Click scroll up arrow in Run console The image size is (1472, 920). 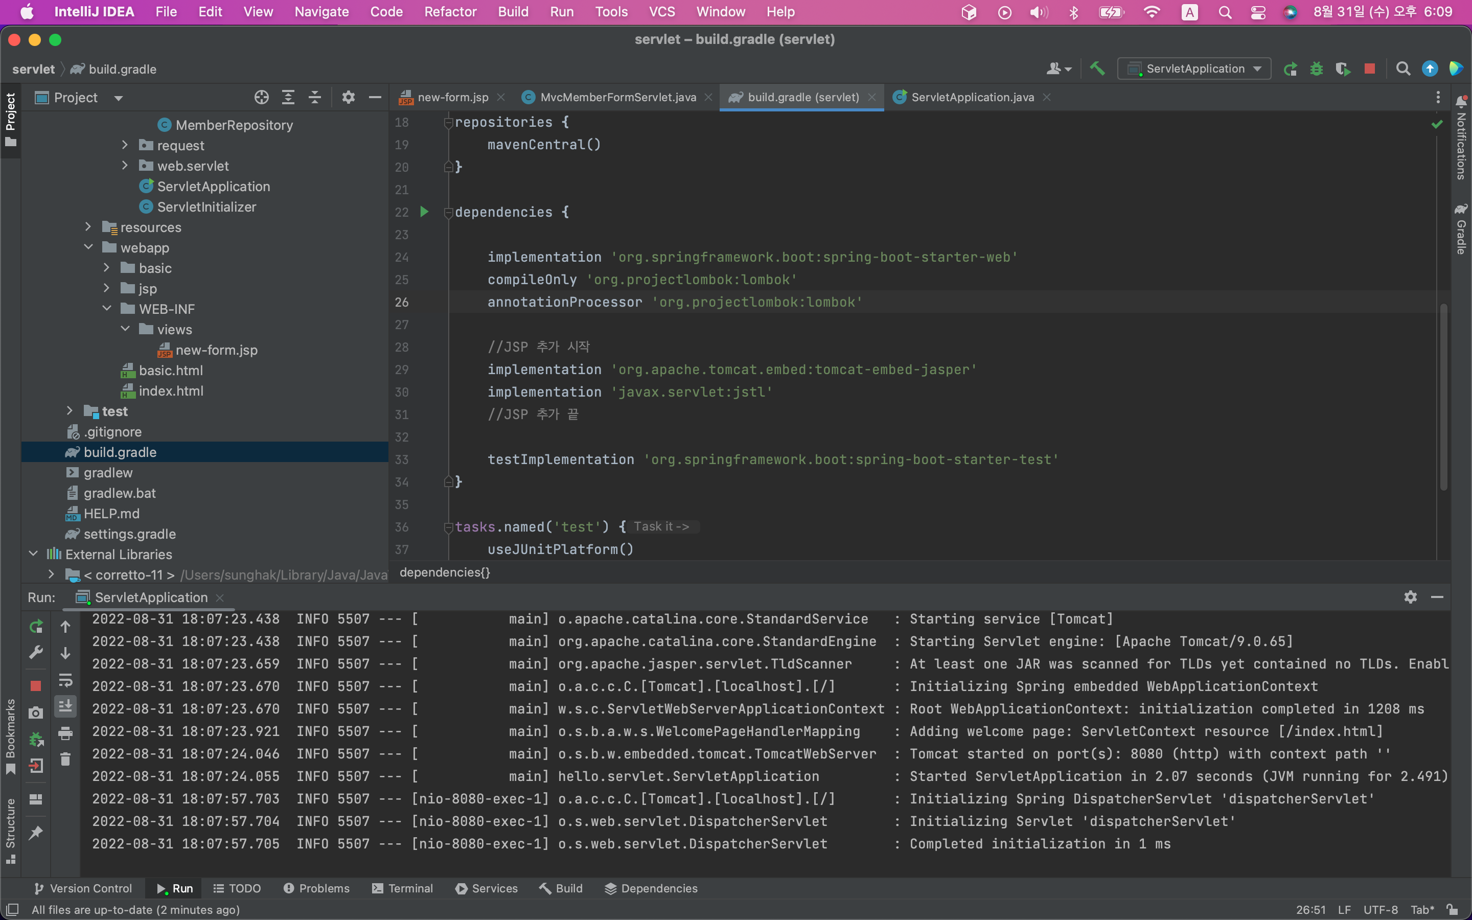[65, 626]
